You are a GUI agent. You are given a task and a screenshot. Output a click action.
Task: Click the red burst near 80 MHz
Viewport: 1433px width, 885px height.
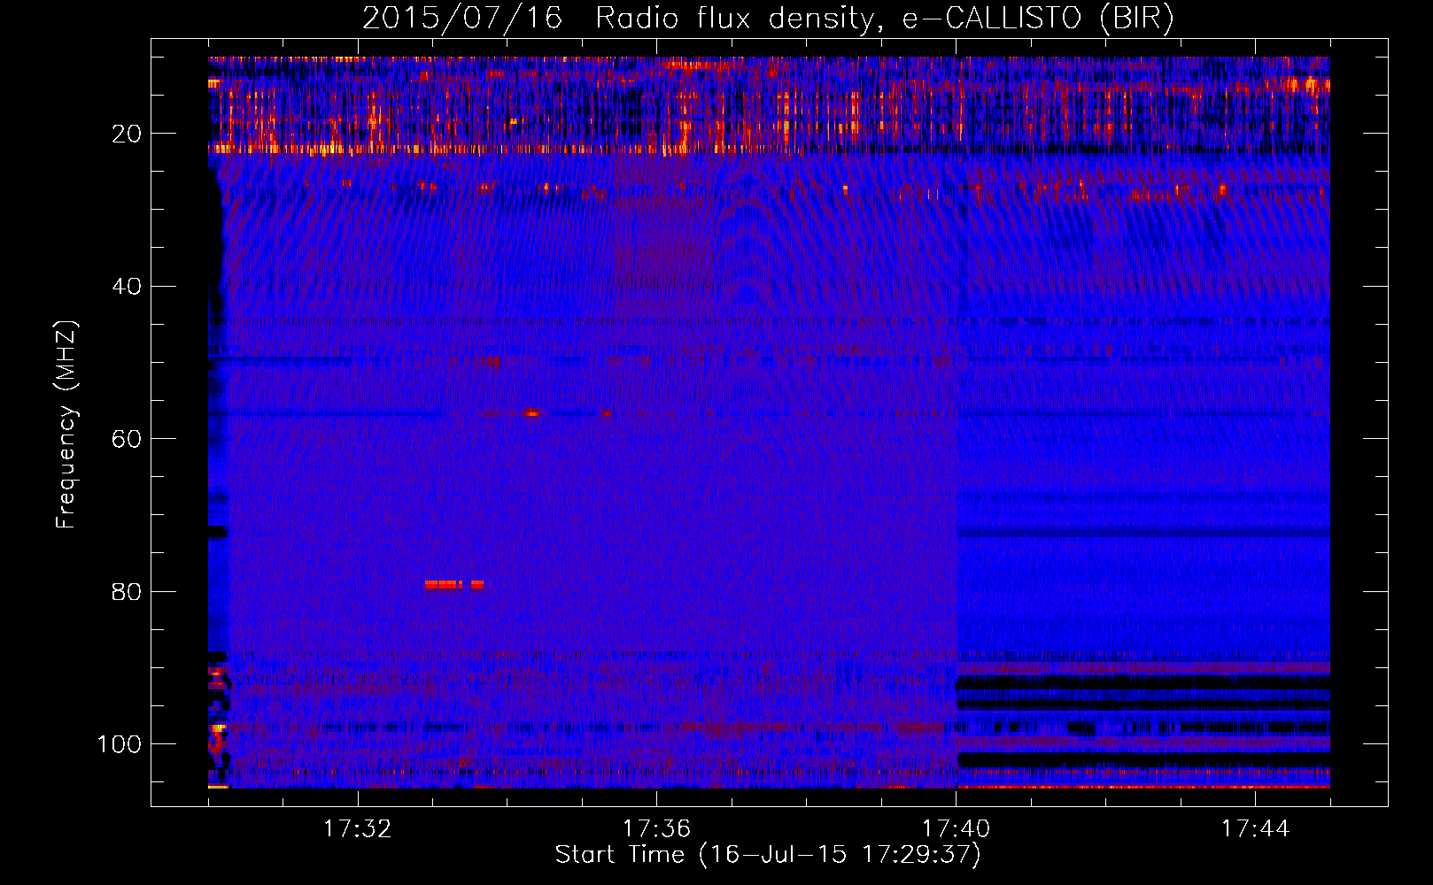coord(454,584)
